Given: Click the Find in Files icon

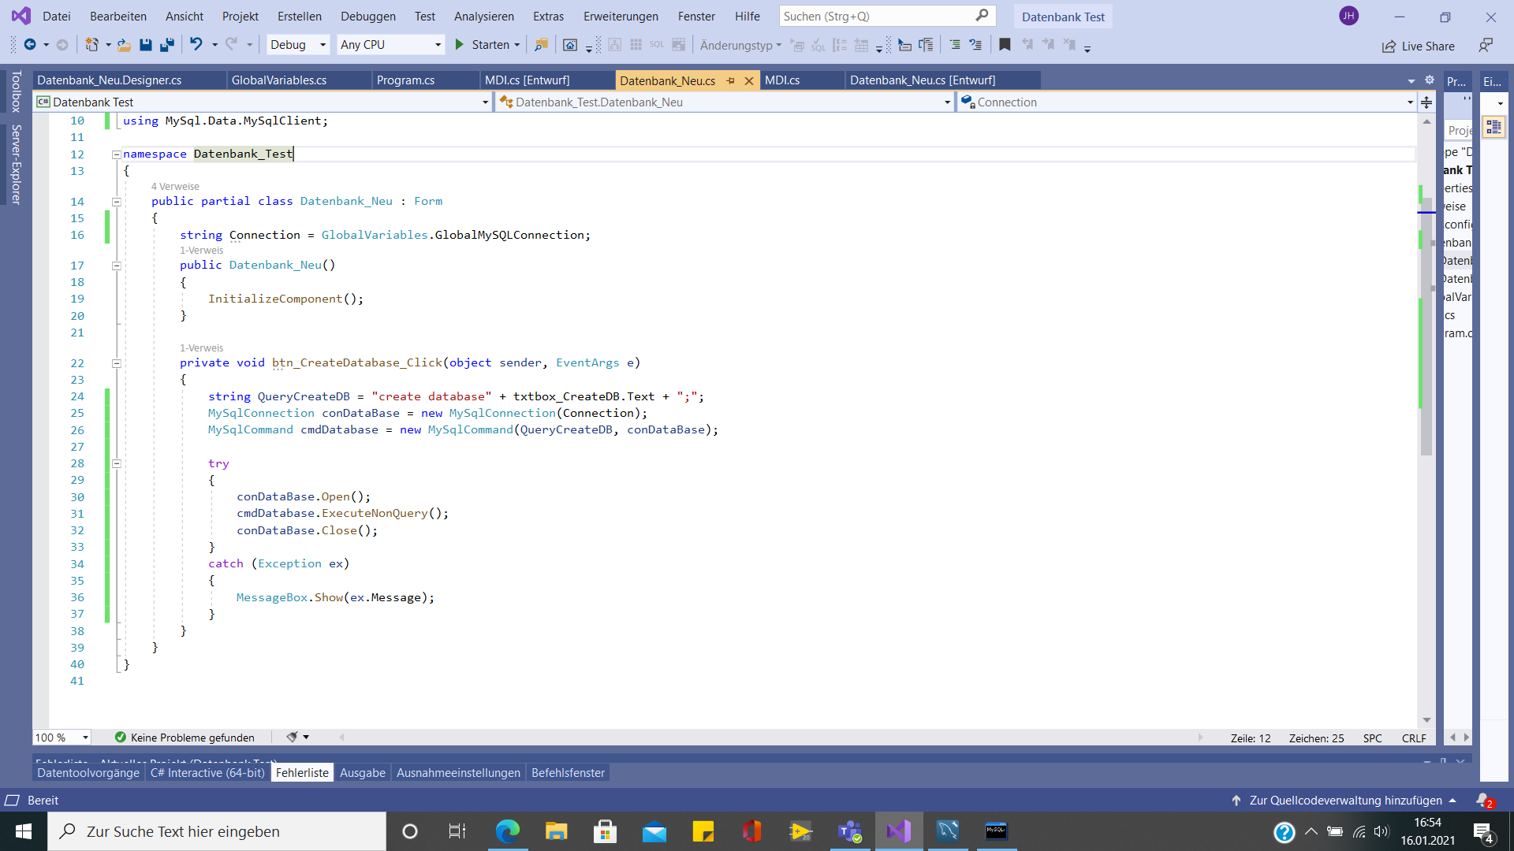Looking at the screenshot, I should pos(541,45).
